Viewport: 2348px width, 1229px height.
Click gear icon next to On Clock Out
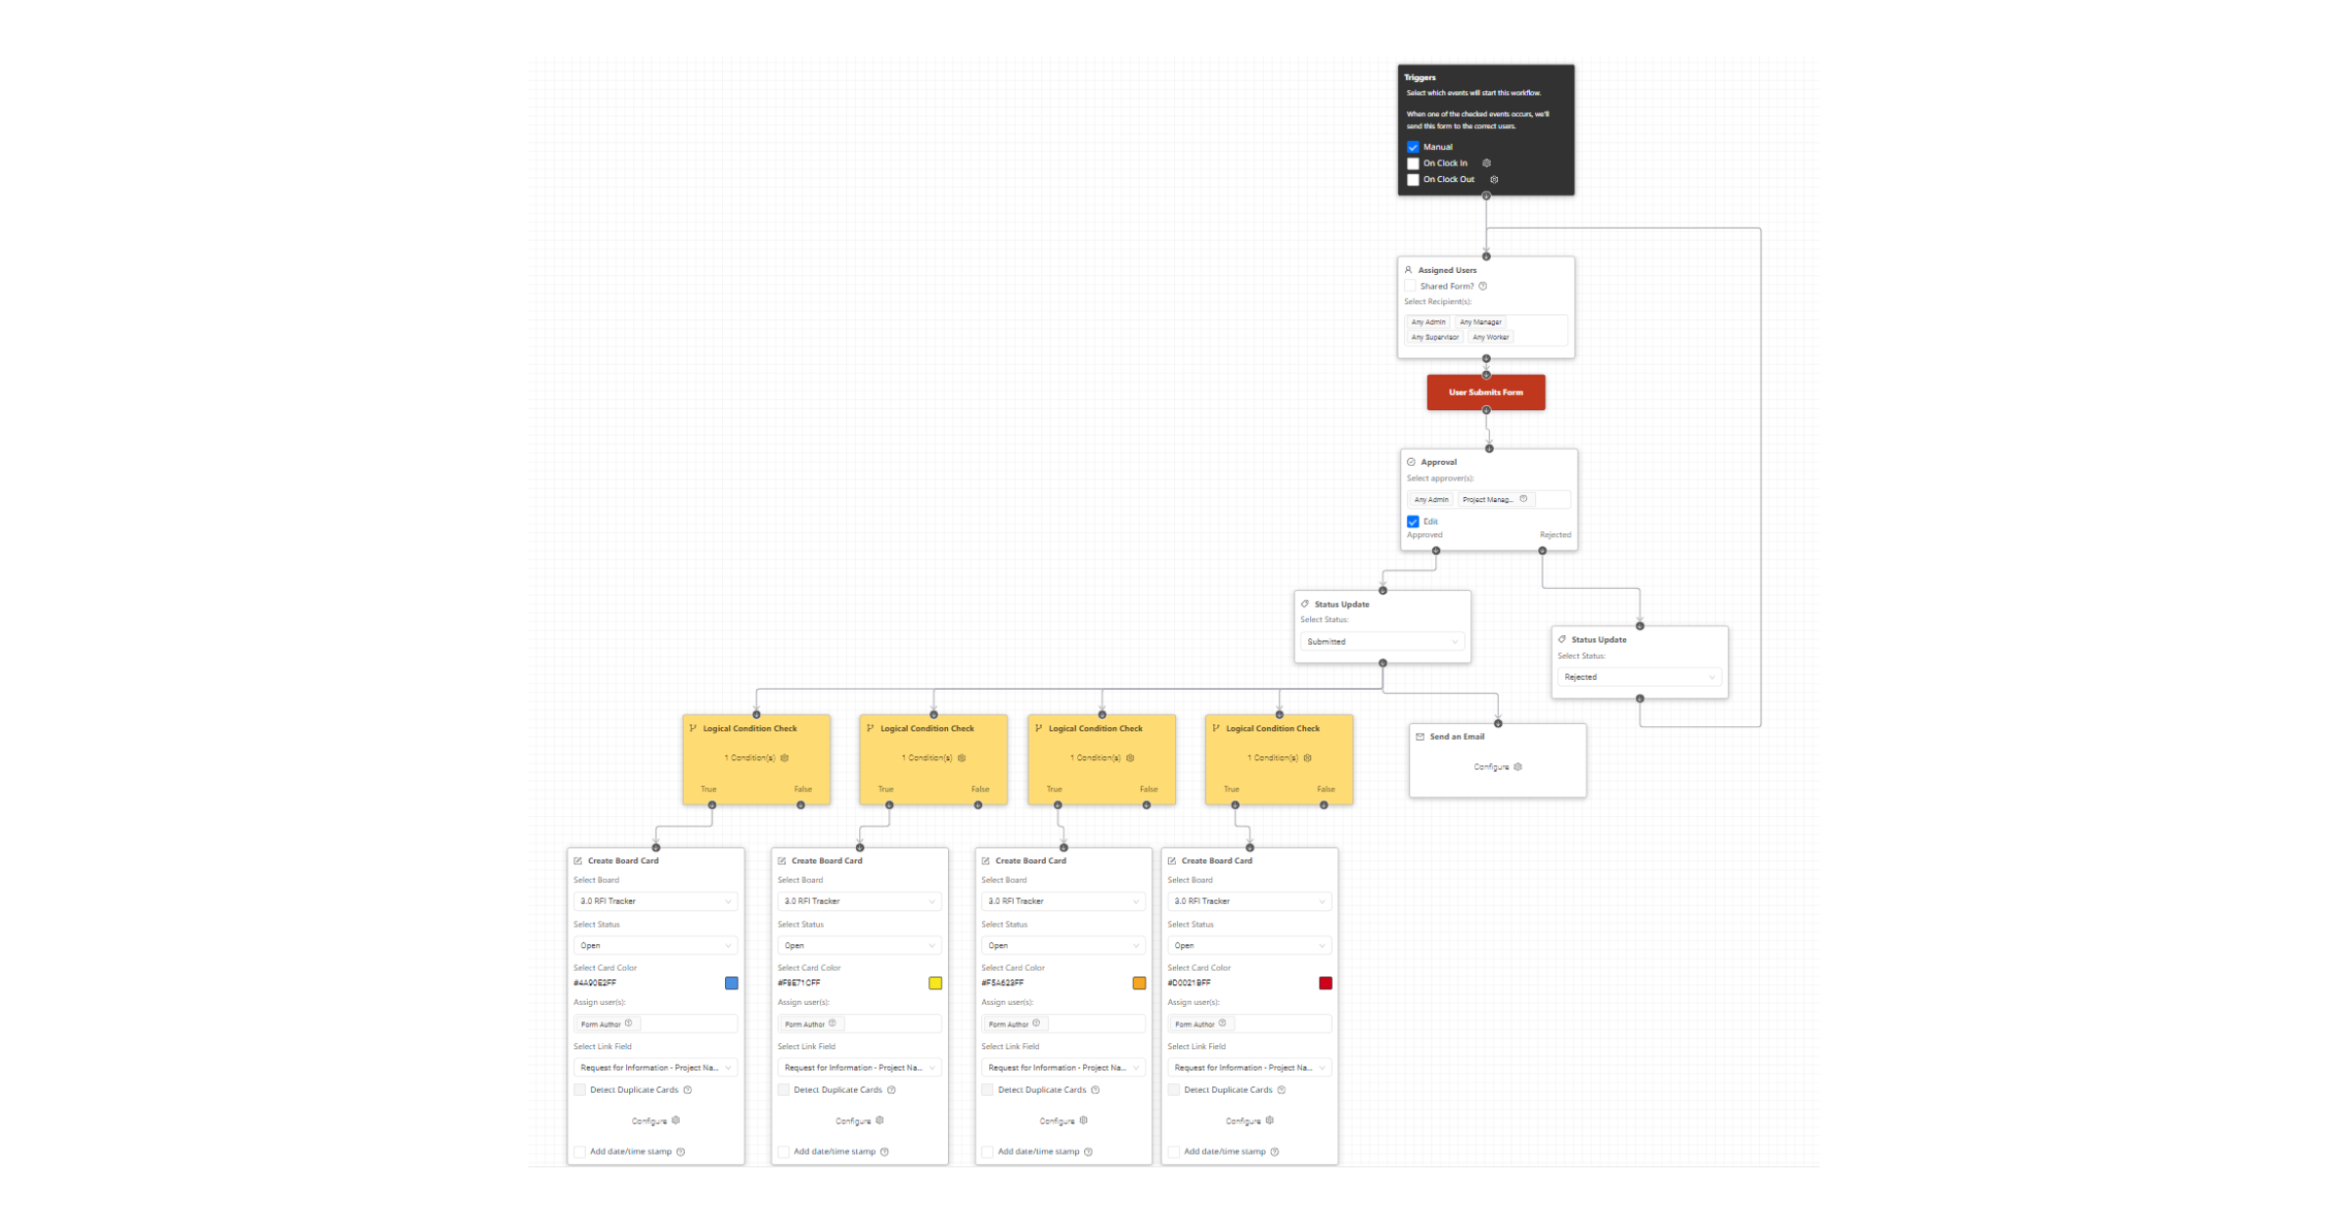coord(1494,180)
